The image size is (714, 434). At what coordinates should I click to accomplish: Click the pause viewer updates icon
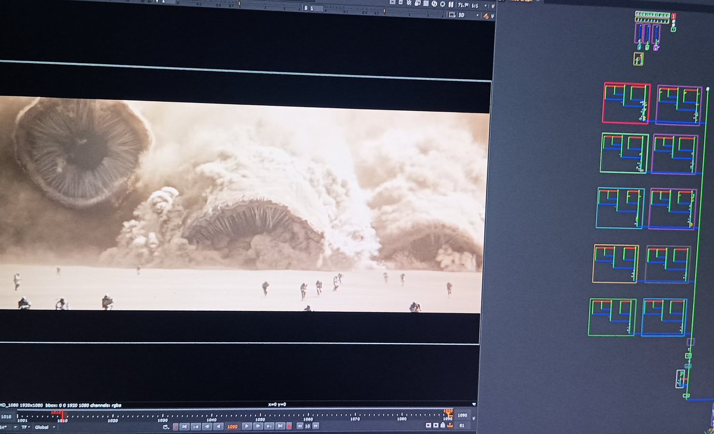[450, 5]
